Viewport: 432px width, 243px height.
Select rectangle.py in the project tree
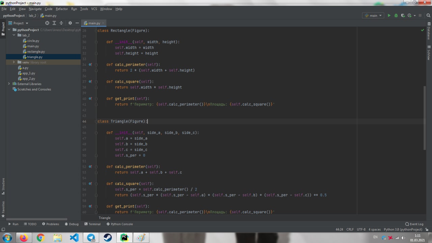[36, 51]
